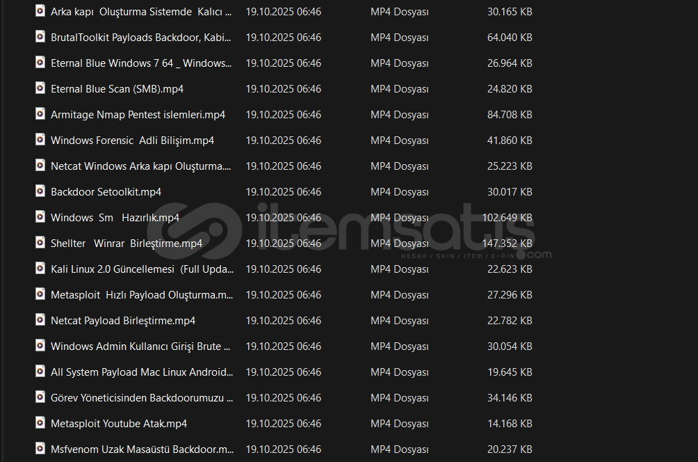Select Metasploit Hızlı Payload Oluşturma file name
The width and height of the screenshot is (698, 462).
click(142, 295)
